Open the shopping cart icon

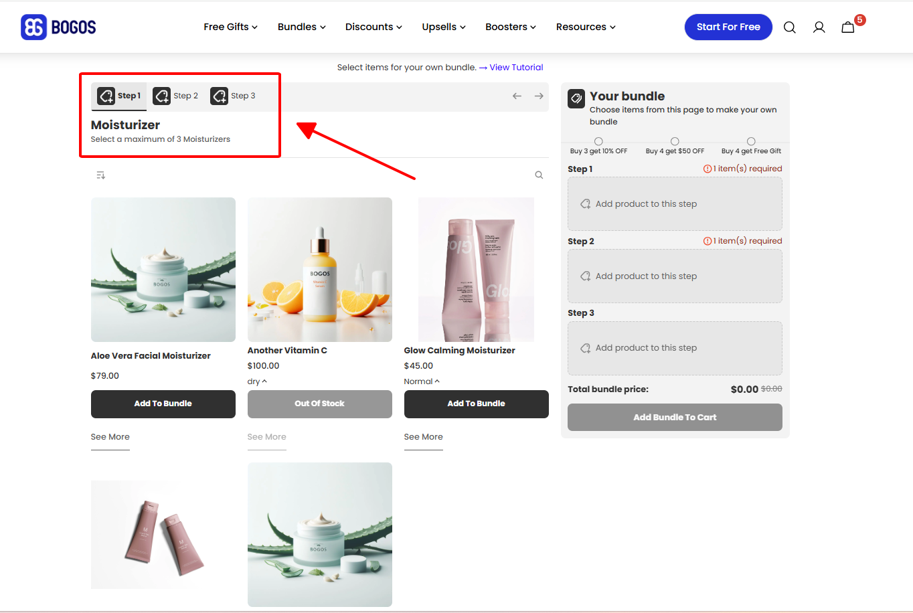(848, 27)
